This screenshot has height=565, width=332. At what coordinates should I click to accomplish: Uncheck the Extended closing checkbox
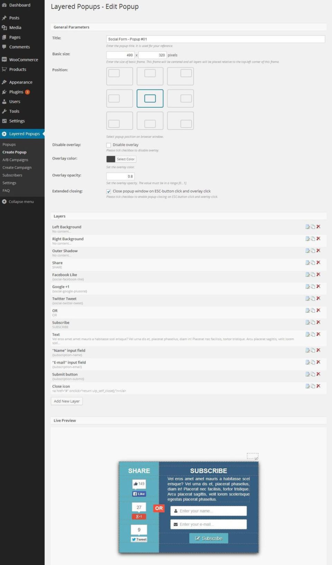[109, 192]
